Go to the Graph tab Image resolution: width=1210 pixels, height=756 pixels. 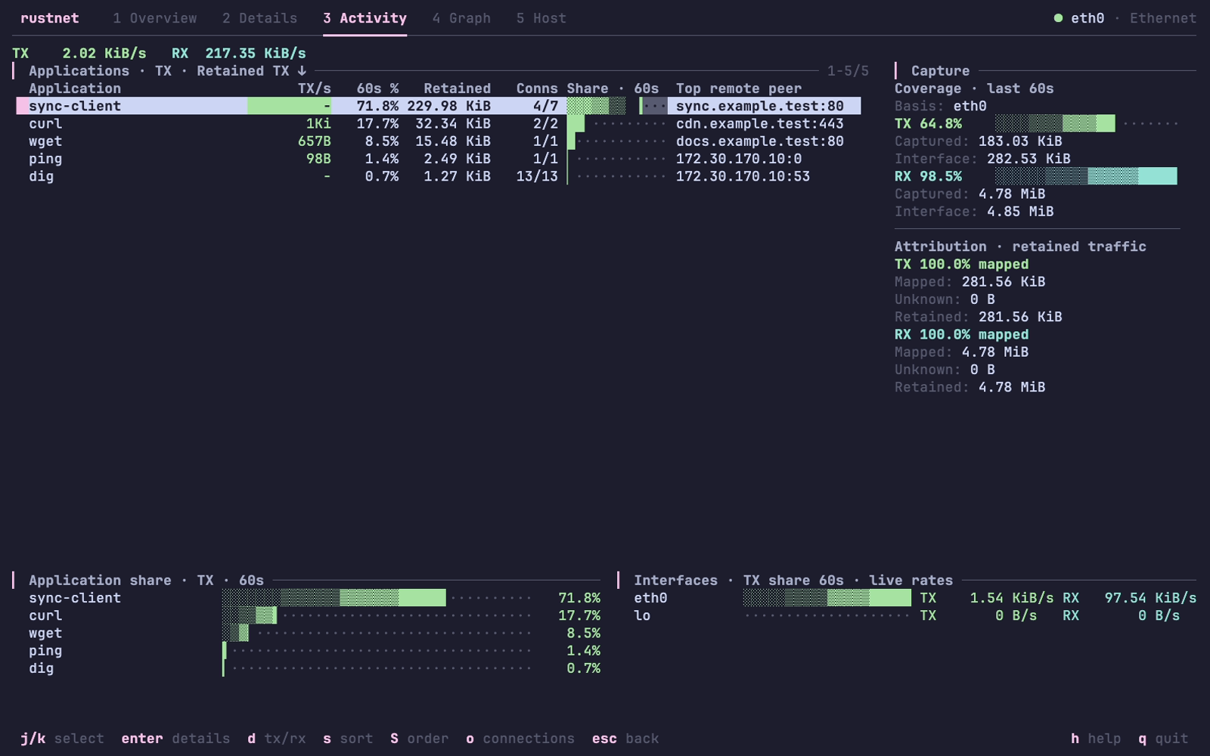point(461,18)
